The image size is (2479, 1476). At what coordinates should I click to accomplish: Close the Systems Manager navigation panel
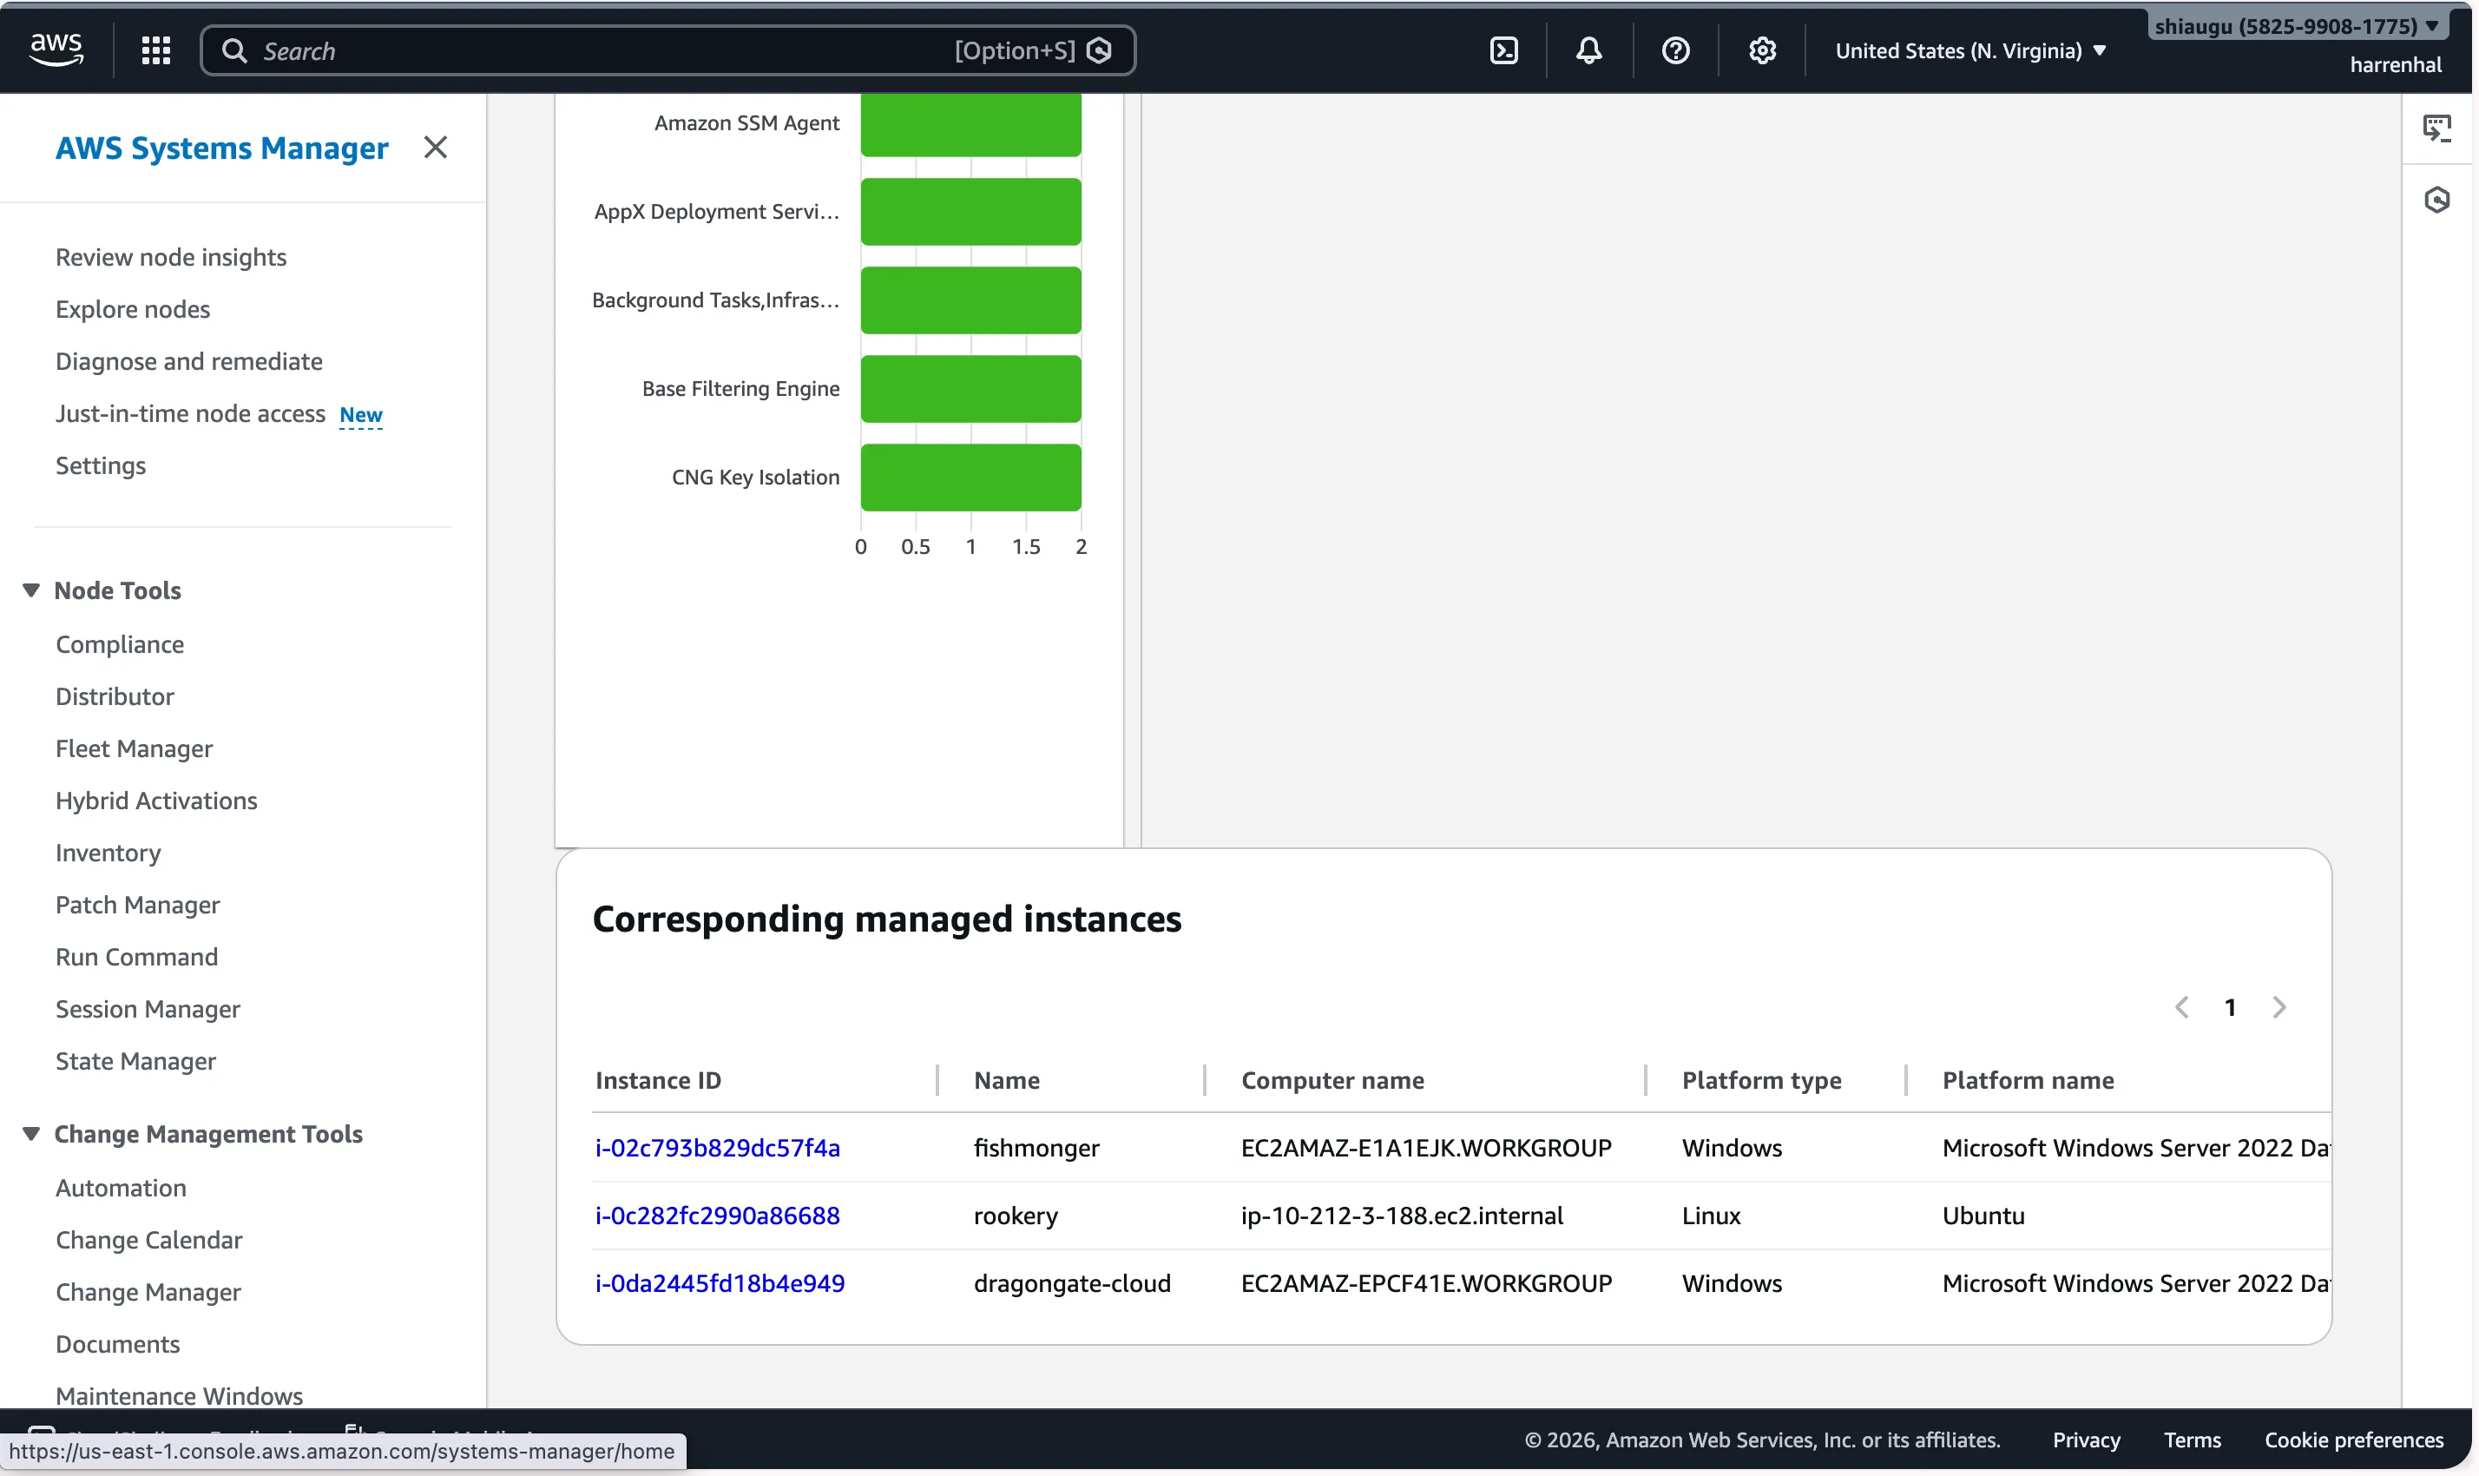436,148
